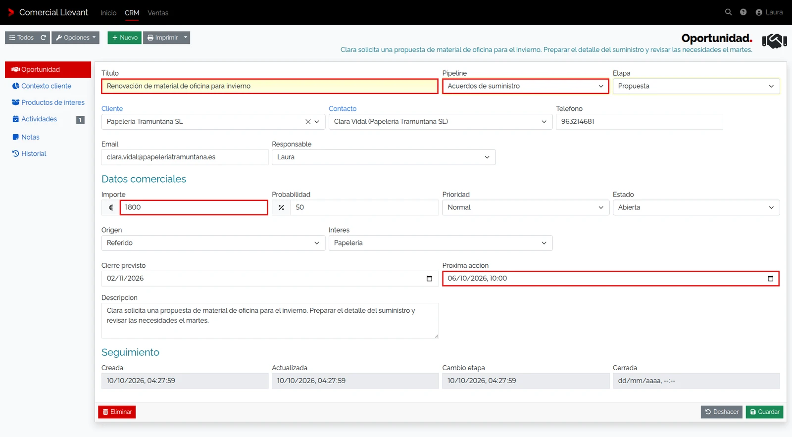Focus the Descripcion text area
The image size is (792, 437).
(x=270, y=321)
